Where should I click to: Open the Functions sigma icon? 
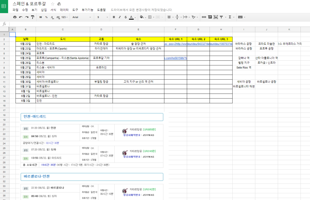click(230, 17)
